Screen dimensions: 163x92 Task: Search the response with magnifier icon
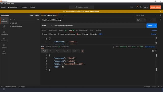(x=155, y=51)
